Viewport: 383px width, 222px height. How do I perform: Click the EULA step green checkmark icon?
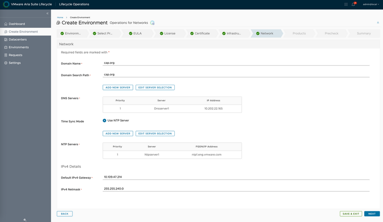(x=131, y=33)
